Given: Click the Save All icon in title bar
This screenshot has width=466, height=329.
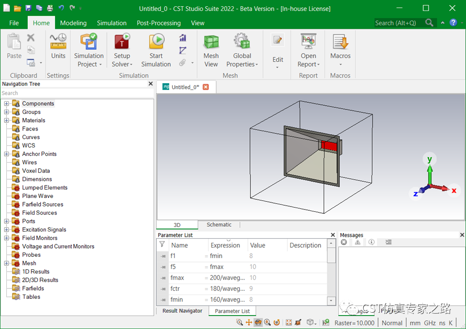Looking at the screenshot, I should (x=39, y=8).
